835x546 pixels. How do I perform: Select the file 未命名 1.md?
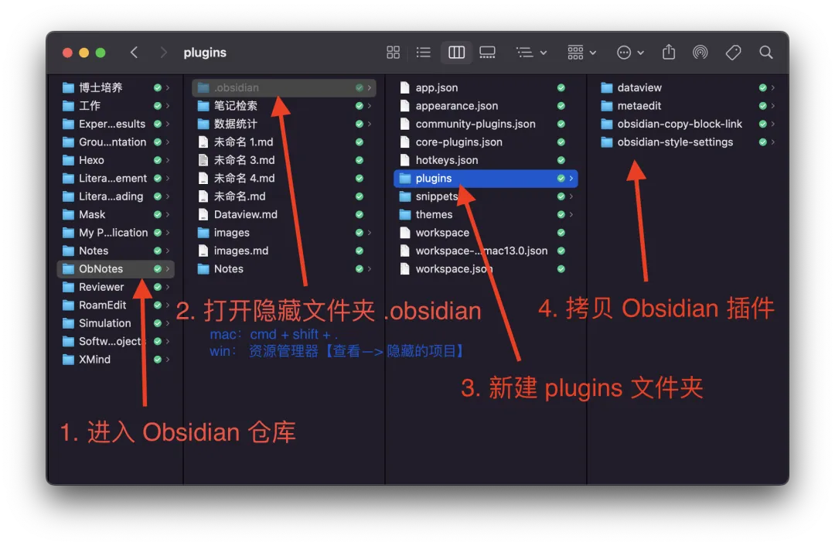click(284, 142)
